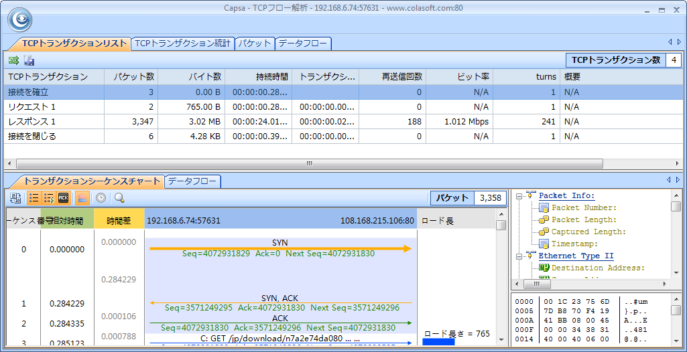This screenshot has height=352, width=687.
Task: Open the lower データフロー tab
Action: coord(192,181)
